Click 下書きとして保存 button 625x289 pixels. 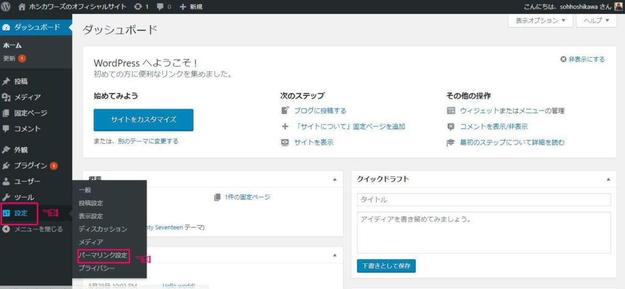click(x=386, y=265)
